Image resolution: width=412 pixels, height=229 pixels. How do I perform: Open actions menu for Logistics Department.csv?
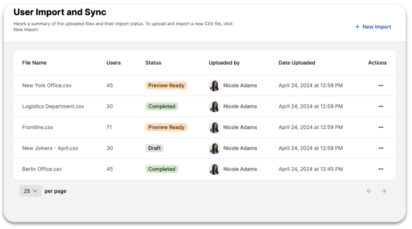[381, 106]
